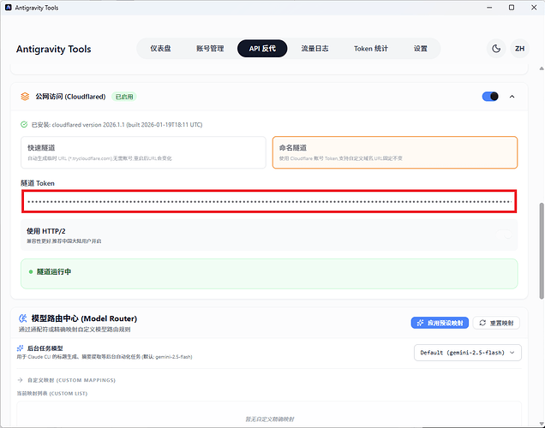Maximize the Antigravity Tools window
545x428 pixels.
512,8
